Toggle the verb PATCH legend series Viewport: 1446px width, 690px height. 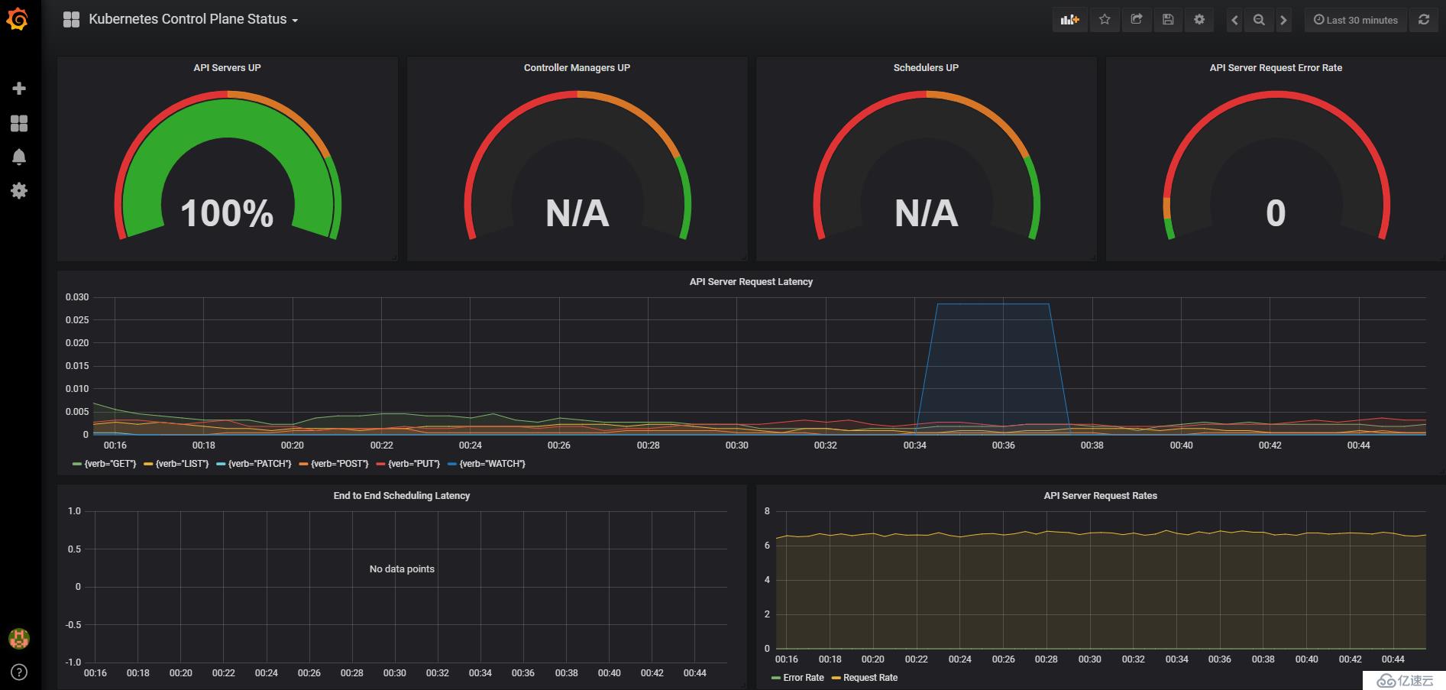[260, 464]
